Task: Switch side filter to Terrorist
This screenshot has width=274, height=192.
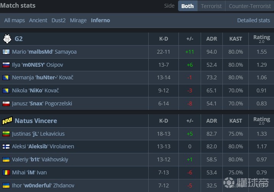Action: [x=211, y=6]
